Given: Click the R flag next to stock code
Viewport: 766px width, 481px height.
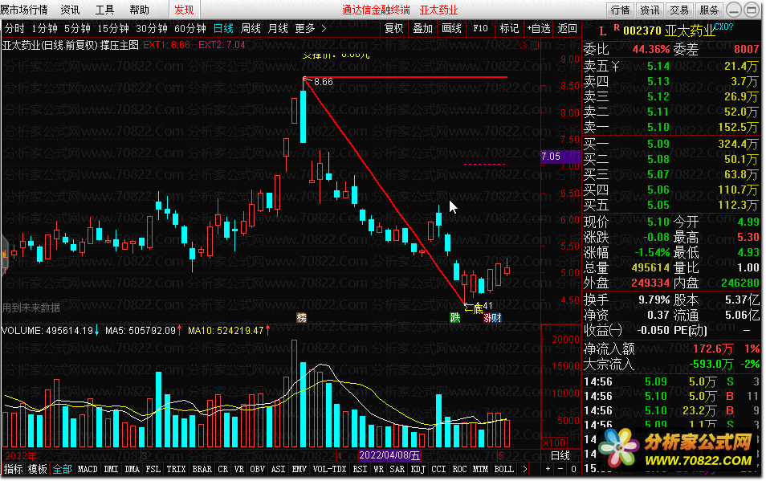Looking at the screenshot, I should pyautogui.click(x=617, y=28).
